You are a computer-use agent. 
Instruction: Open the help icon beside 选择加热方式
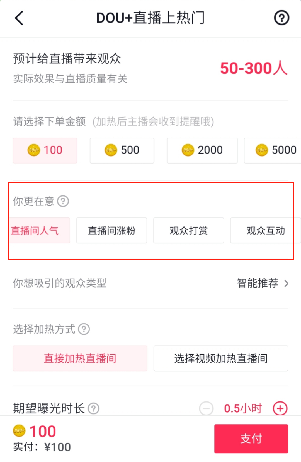pos(83,329)
